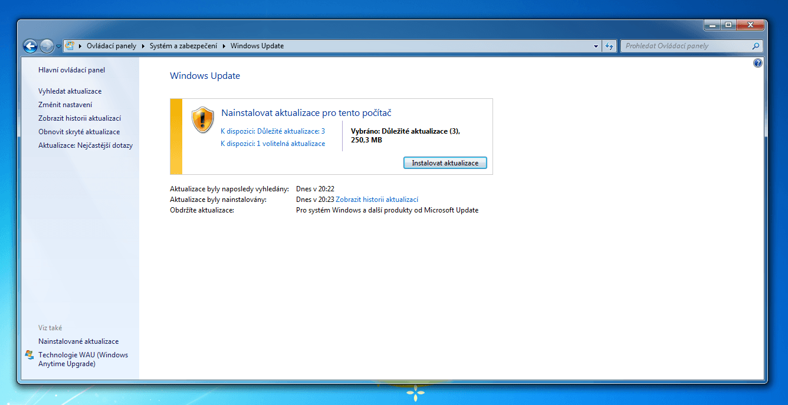Click the search magnifier icon
Screen dimensions: 788x405
click(755, 45)
